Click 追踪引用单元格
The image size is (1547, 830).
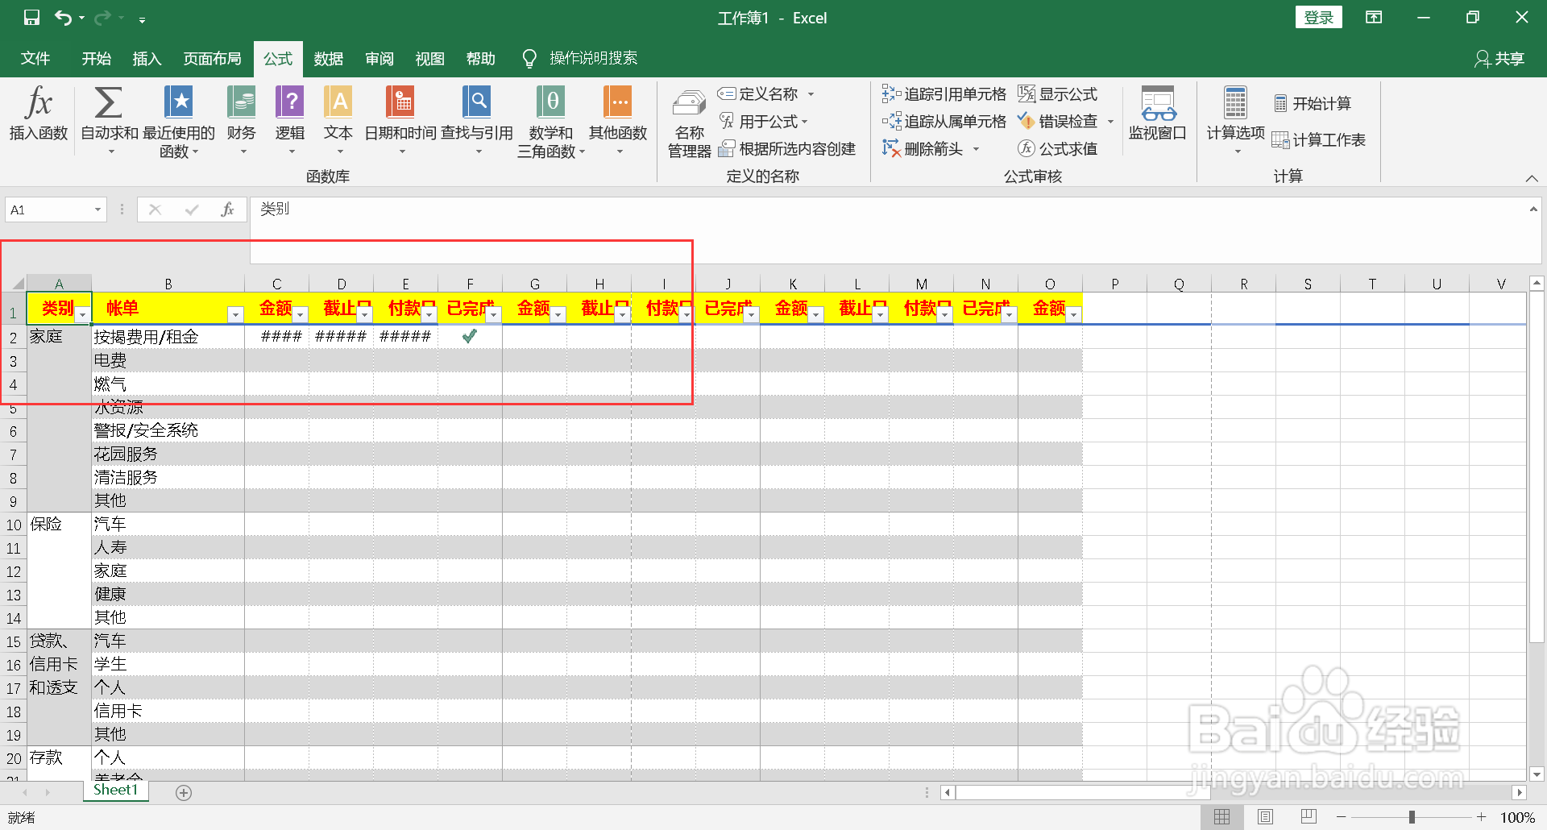pyautogui.click(x=944, y=93)
